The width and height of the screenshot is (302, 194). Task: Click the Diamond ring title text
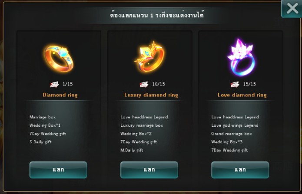coord(60,95)
